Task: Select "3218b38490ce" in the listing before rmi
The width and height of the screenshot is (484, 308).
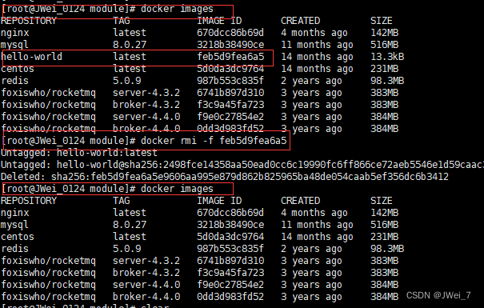Action: tap(230, 45)
